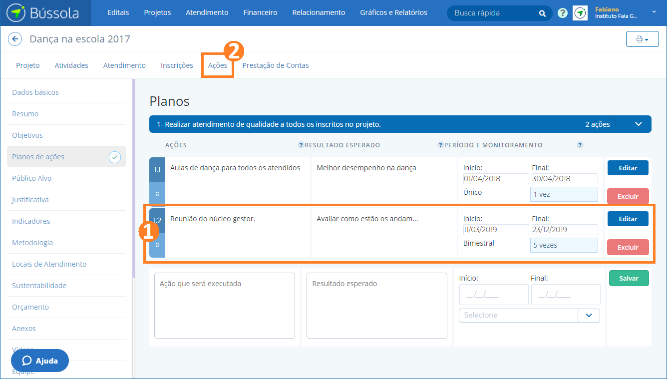
Task: Open Gráficos e Relatórios menu
Action: click(393, 12)
